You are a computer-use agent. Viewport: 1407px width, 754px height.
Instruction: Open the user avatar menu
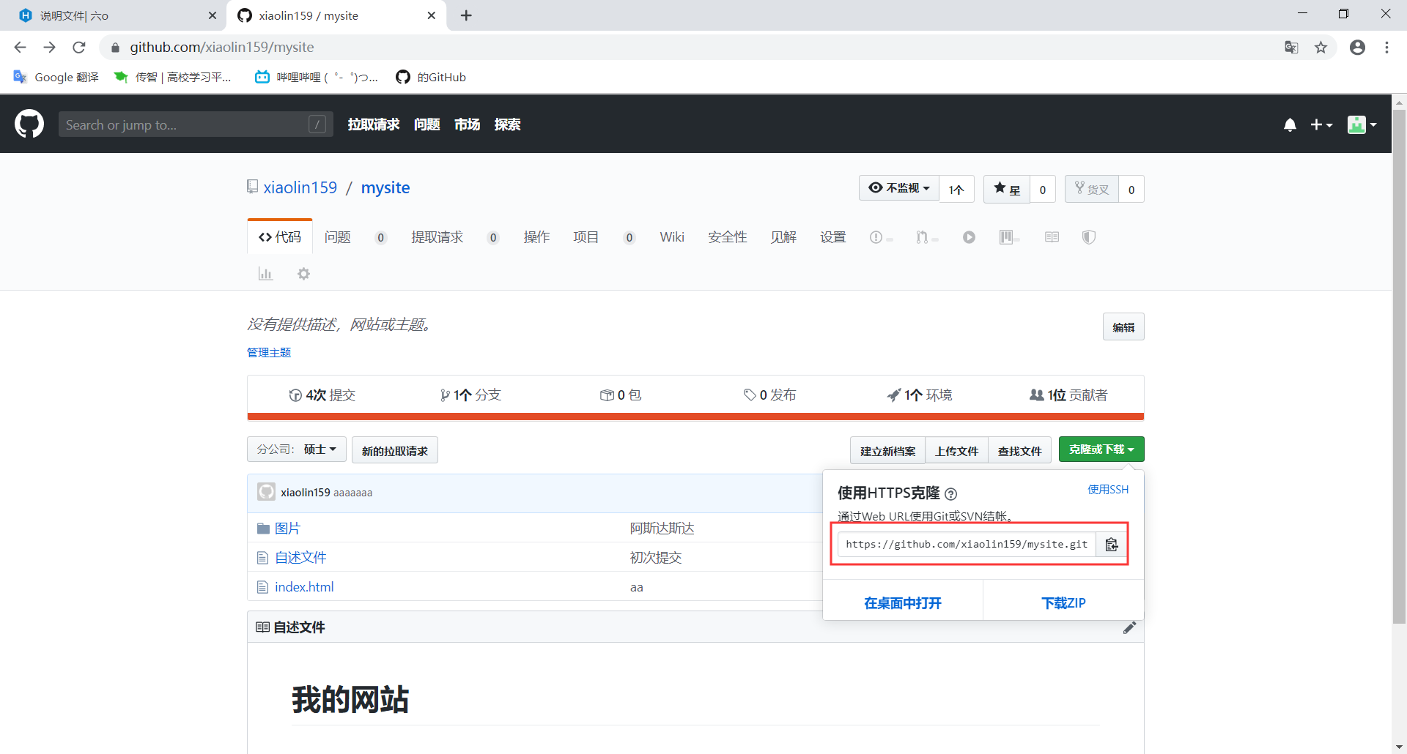[1362, 125]
